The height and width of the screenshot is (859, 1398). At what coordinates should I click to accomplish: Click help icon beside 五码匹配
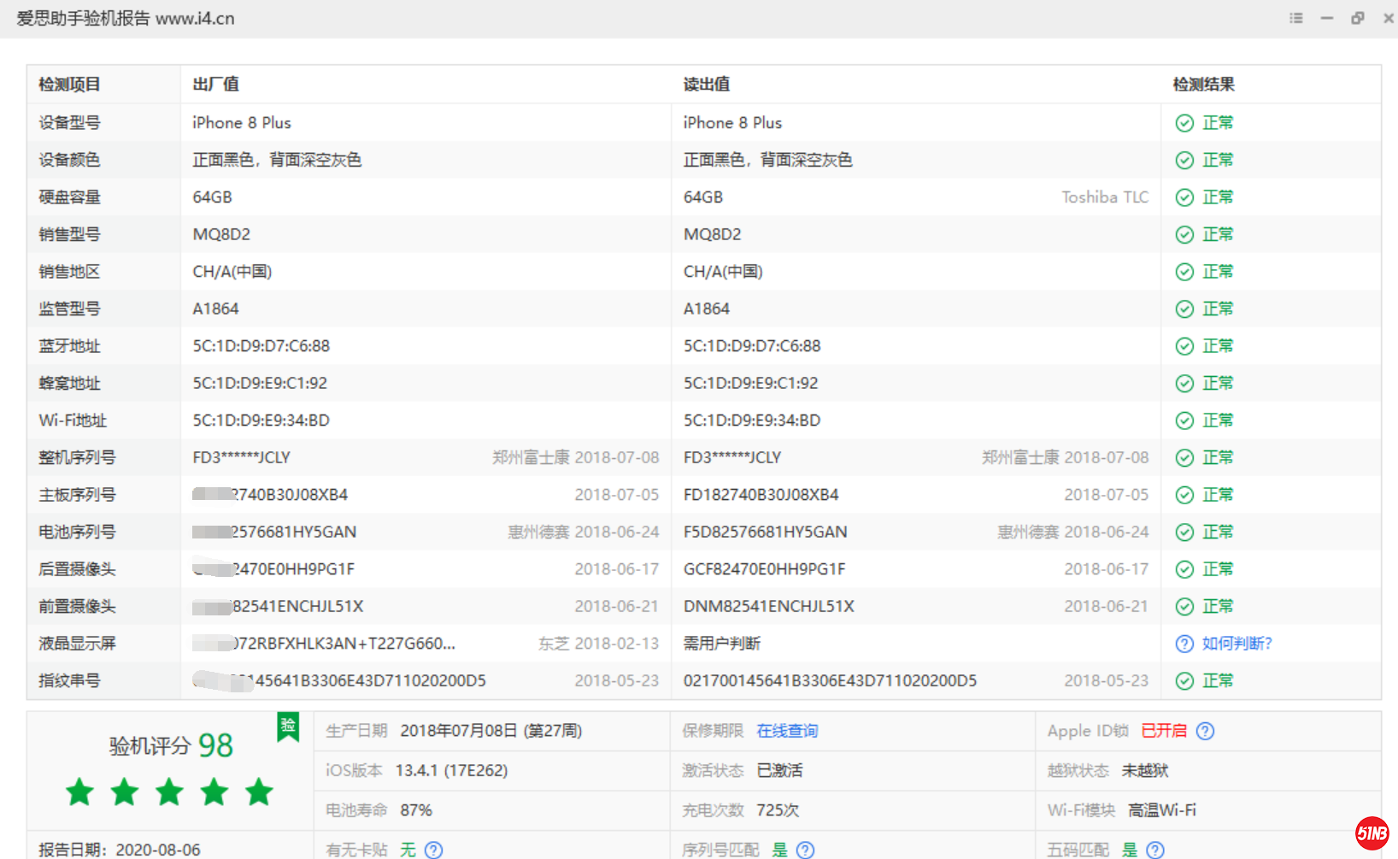coord(1154,850)
